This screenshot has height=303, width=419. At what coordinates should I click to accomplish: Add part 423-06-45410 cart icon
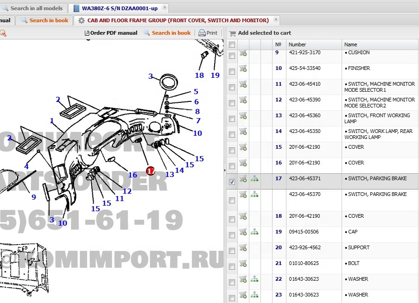coord(243,84)
